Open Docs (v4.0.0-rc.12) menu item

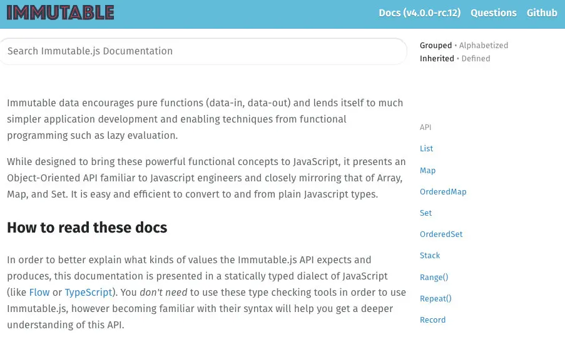point(419,13)
